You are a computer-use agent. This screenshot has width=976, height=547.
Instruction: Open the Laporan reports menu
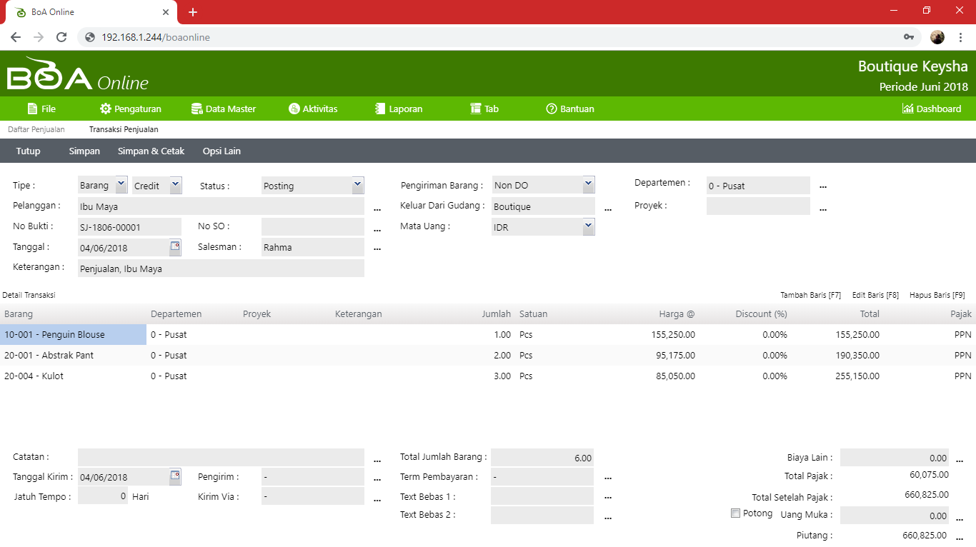(x=399, y=109)
